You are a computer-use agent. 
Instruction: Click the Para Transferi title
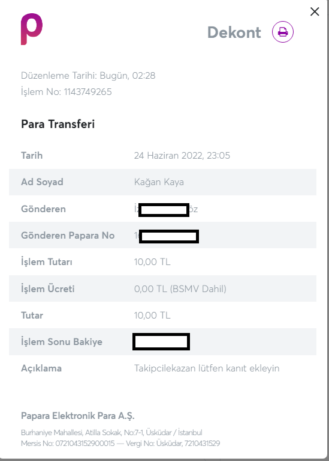pos(58,124)
